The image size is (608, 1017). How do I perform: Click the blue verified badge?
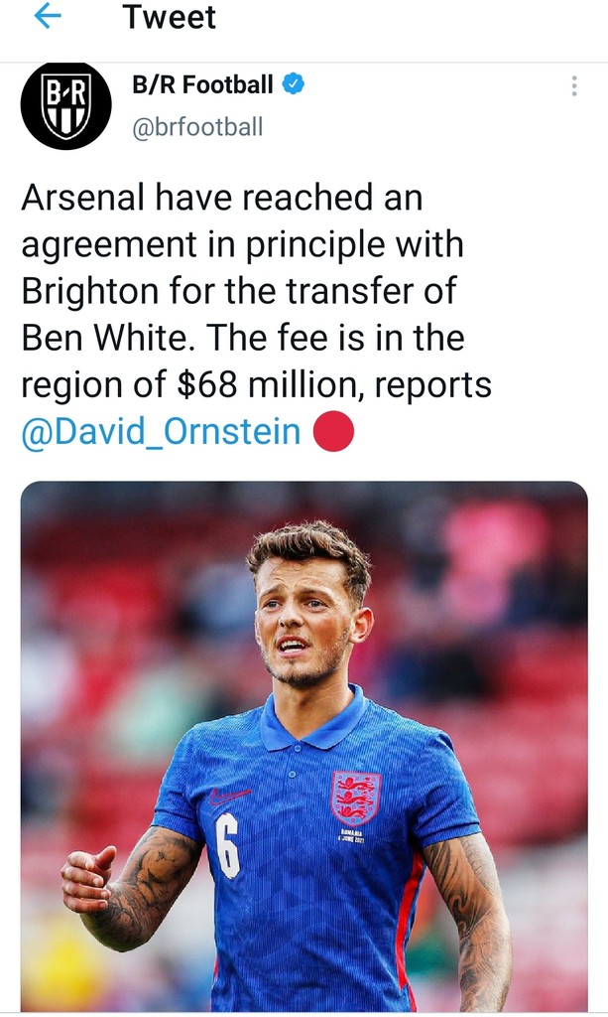(293, 85)
